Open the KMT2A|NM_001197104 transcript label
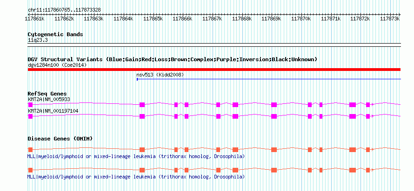 [x=53, y=111]
